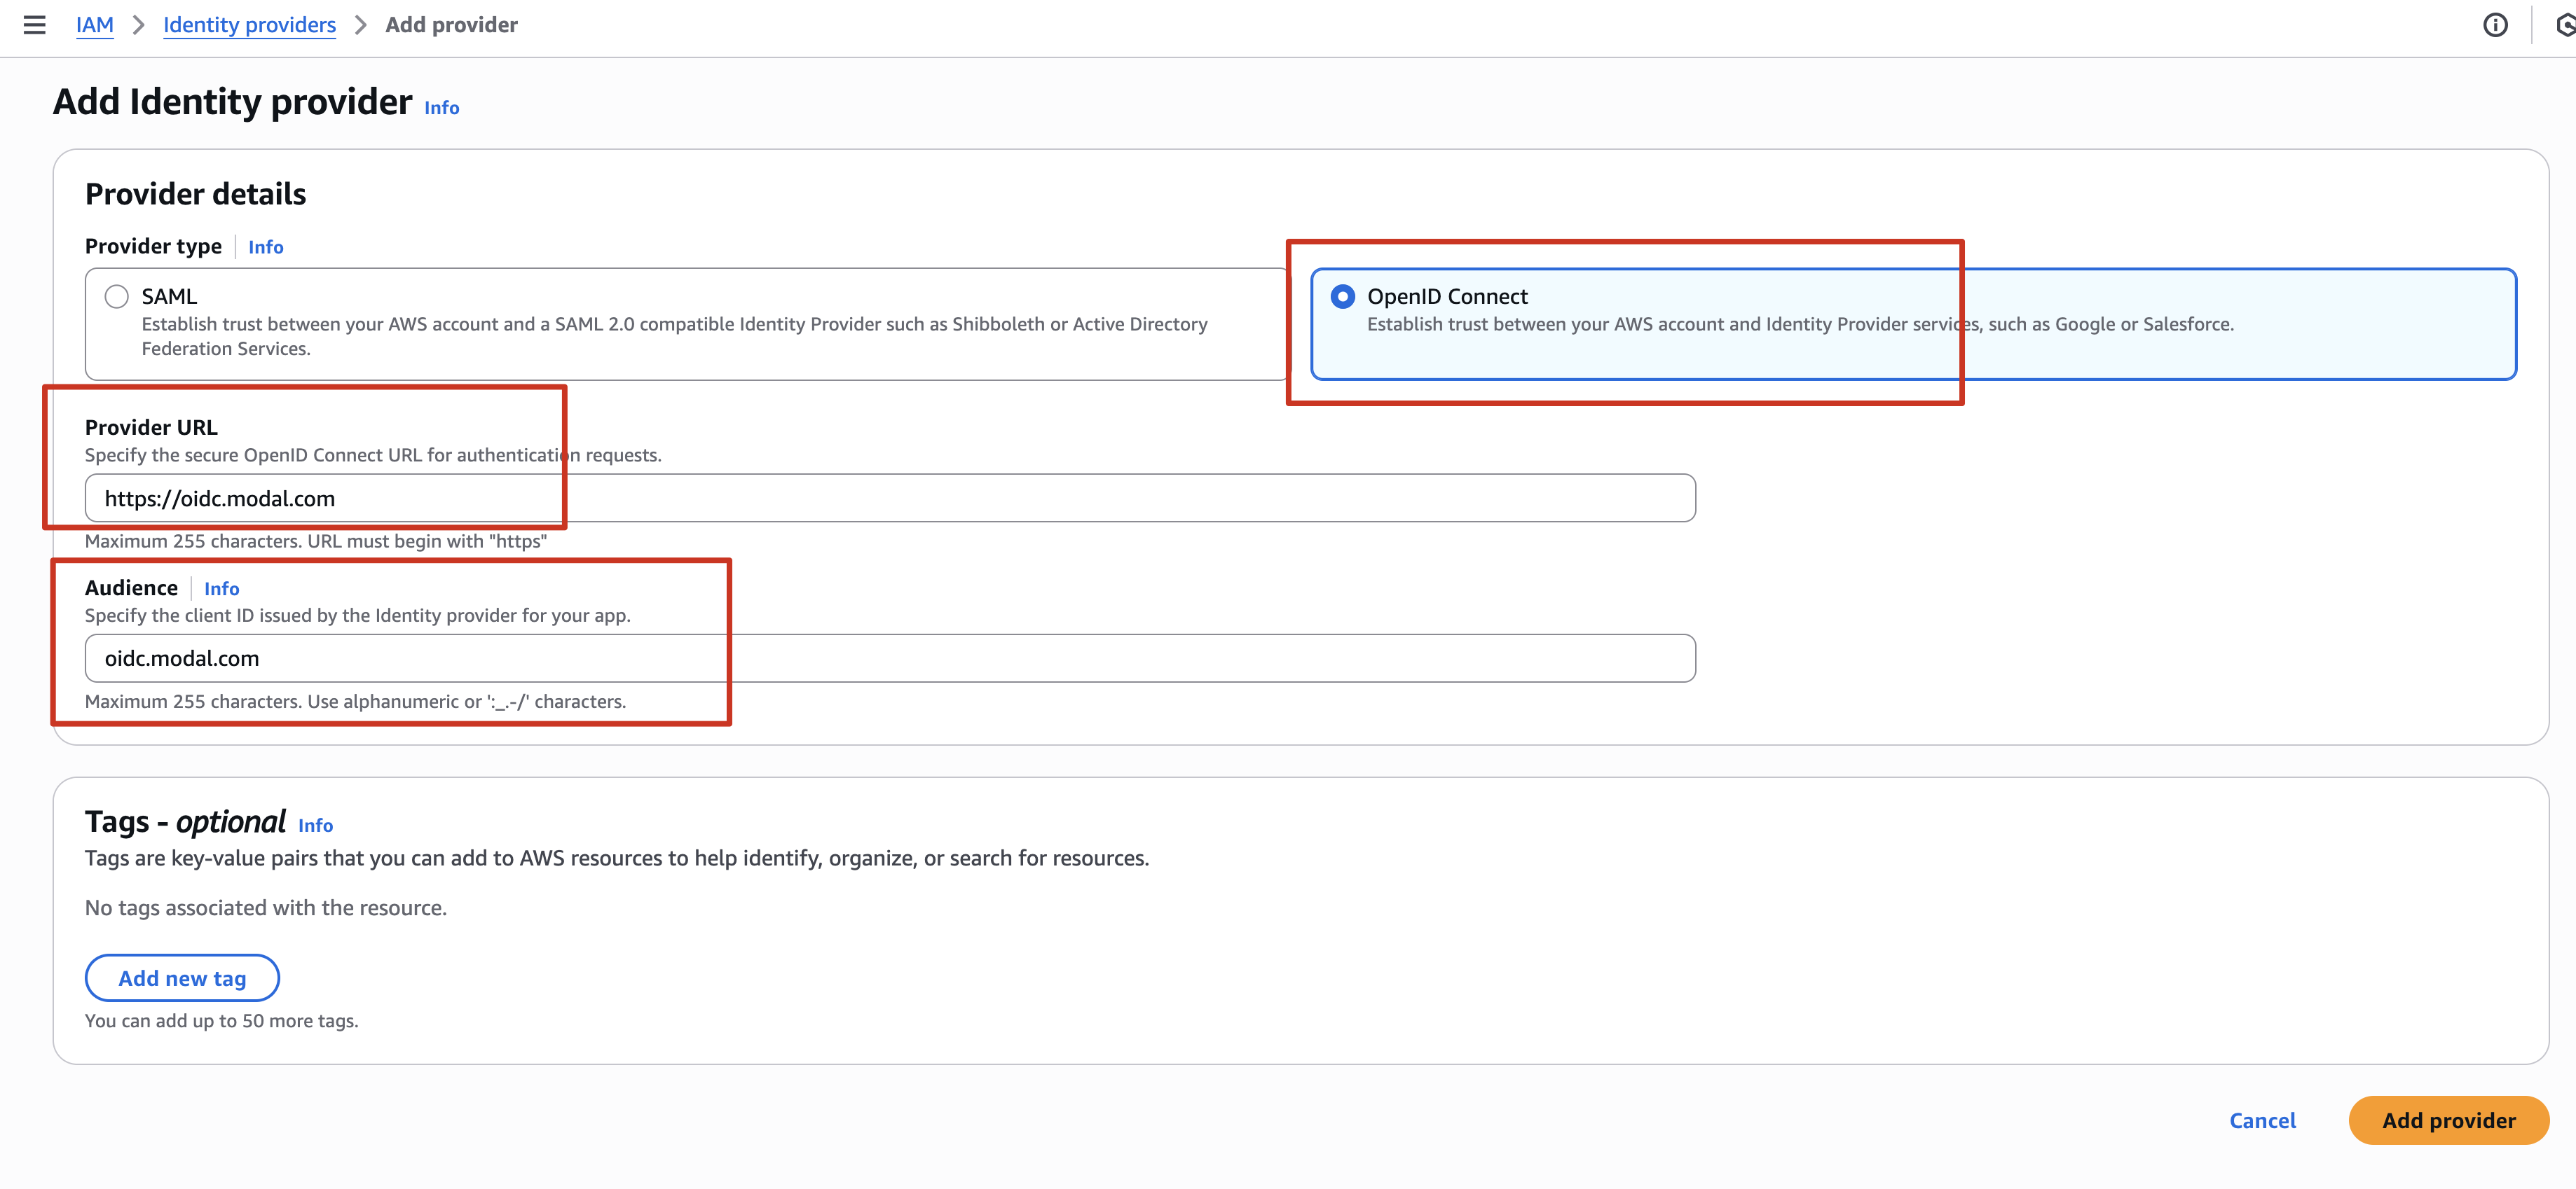This screenshot has width=2576, height=1189.
Task: Select the SAML provider type radio
Action: [x=117, y=297]
